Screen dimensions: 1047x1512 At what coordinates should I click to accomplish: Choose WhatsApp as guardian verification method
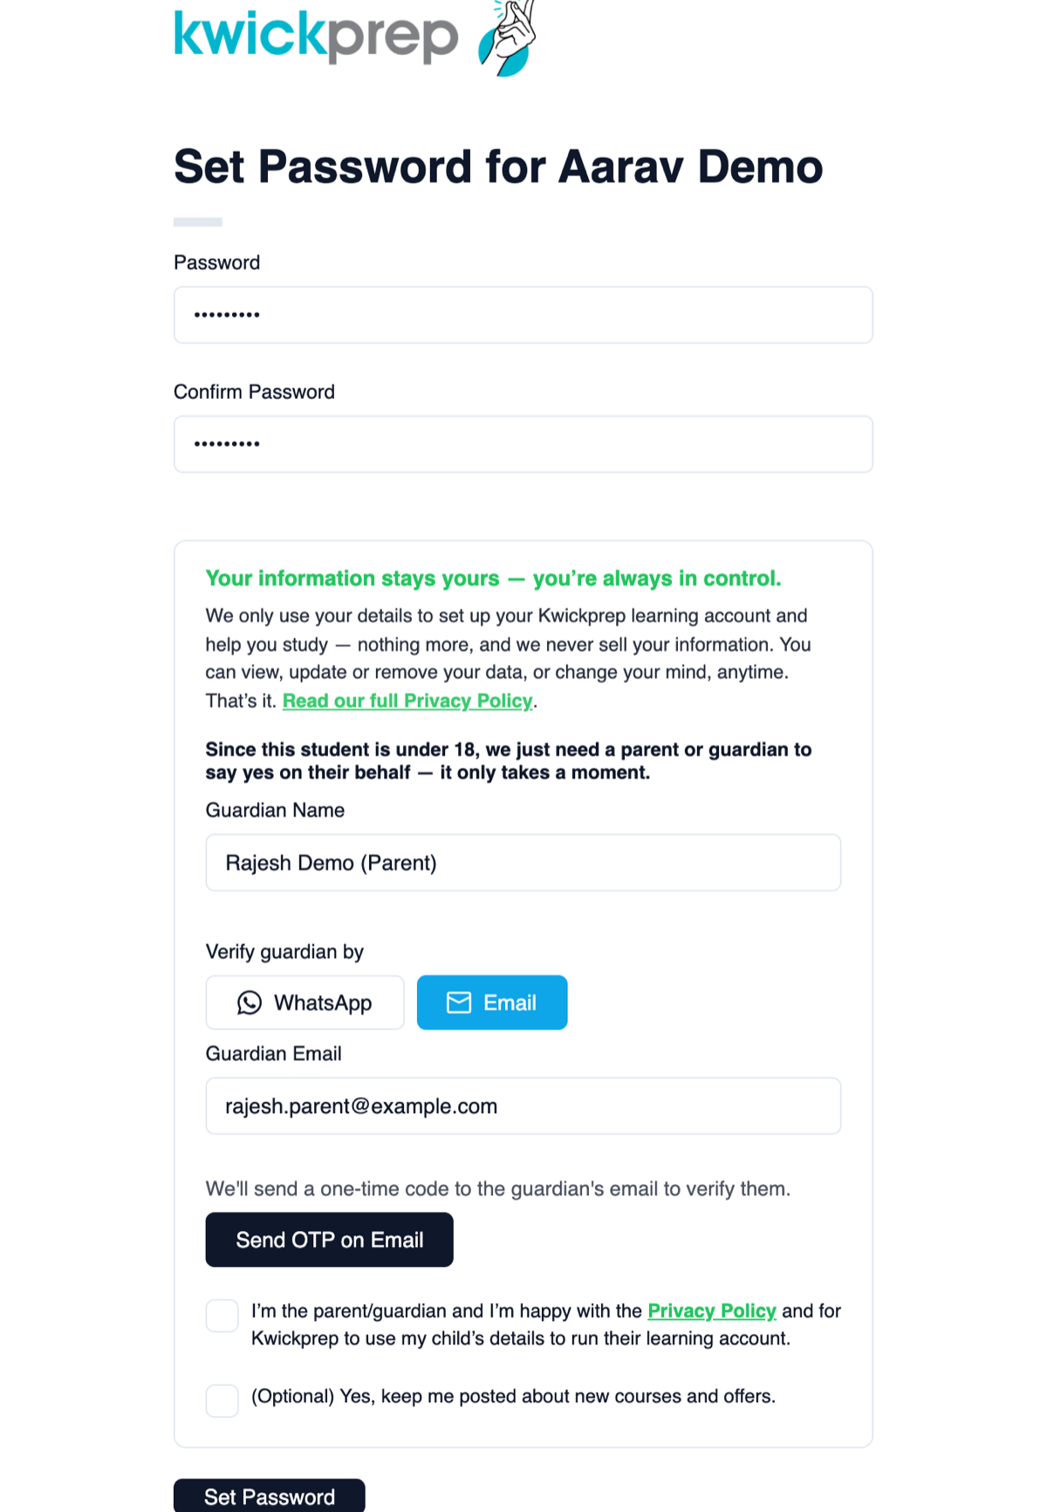pos(305,1002)
